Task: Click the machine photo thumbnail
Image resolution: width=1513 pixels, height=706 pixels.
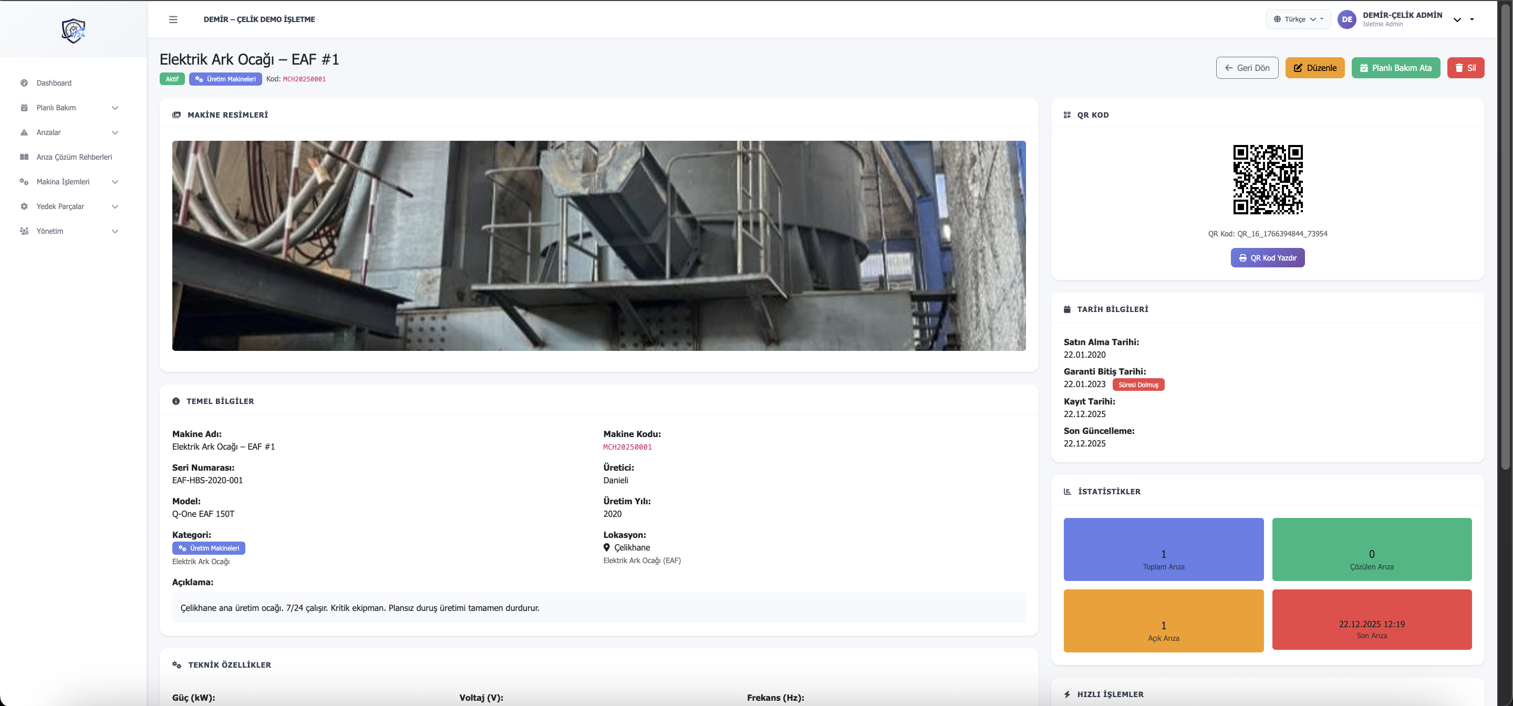Action: [x=598, y=245]
